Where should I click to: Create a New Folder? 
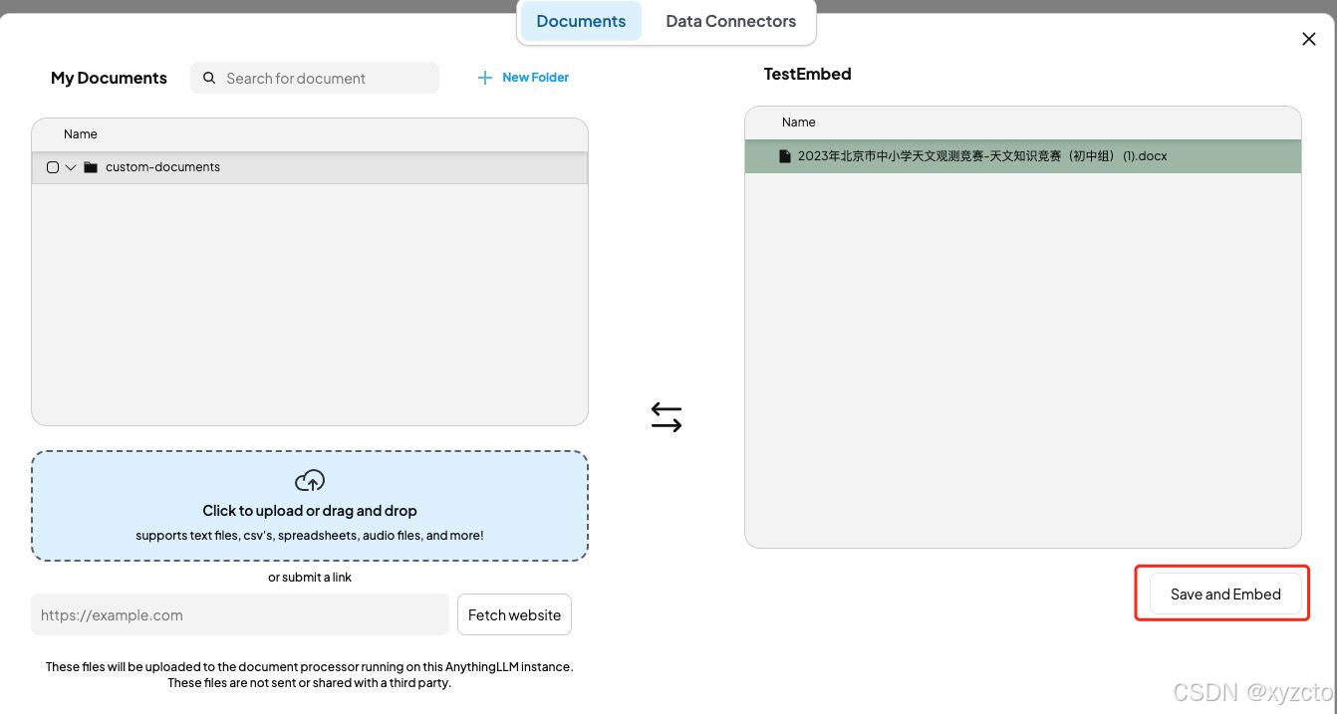[x=523, y=78]
